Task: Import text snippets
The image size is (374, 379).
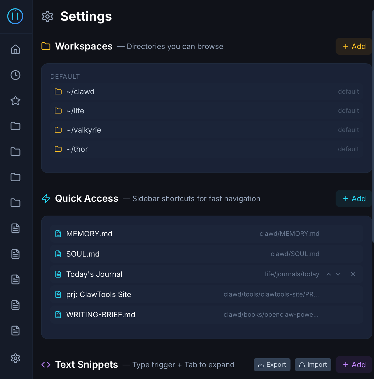Action: click(x=313, y=364)
